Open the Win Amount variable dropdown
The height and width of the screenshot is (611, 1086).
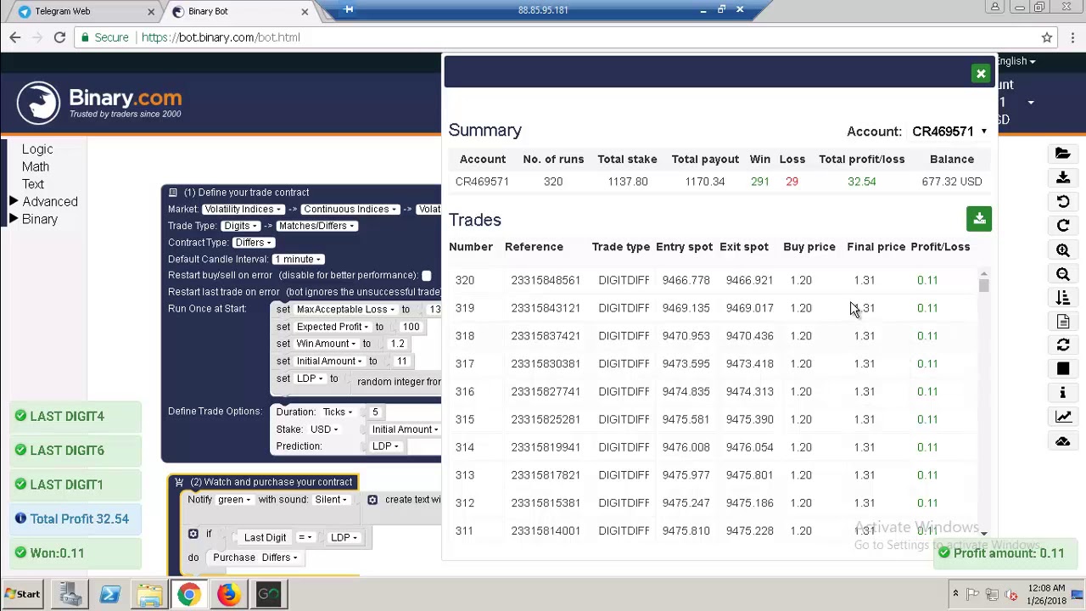(326, 344)
